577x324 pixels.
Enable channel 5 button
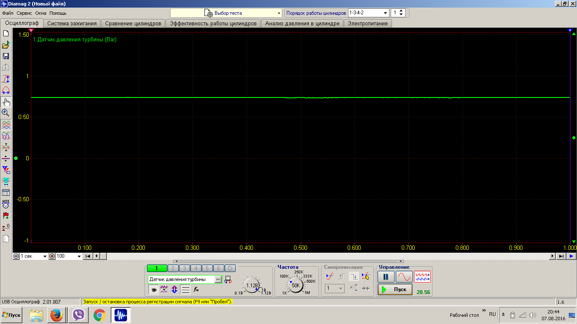[x=207, y=268]
